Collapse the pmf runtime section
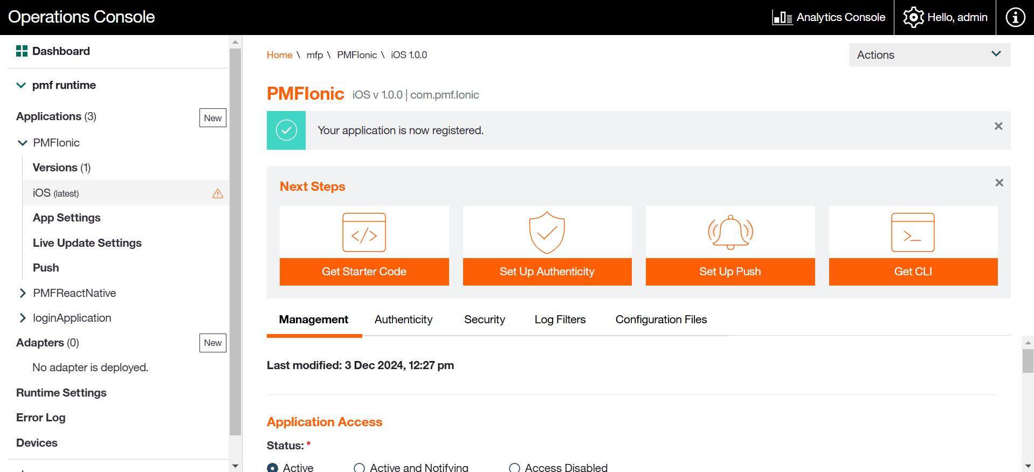The height and width of the screenshot is (472, 1034). click(x=21, y=85)
